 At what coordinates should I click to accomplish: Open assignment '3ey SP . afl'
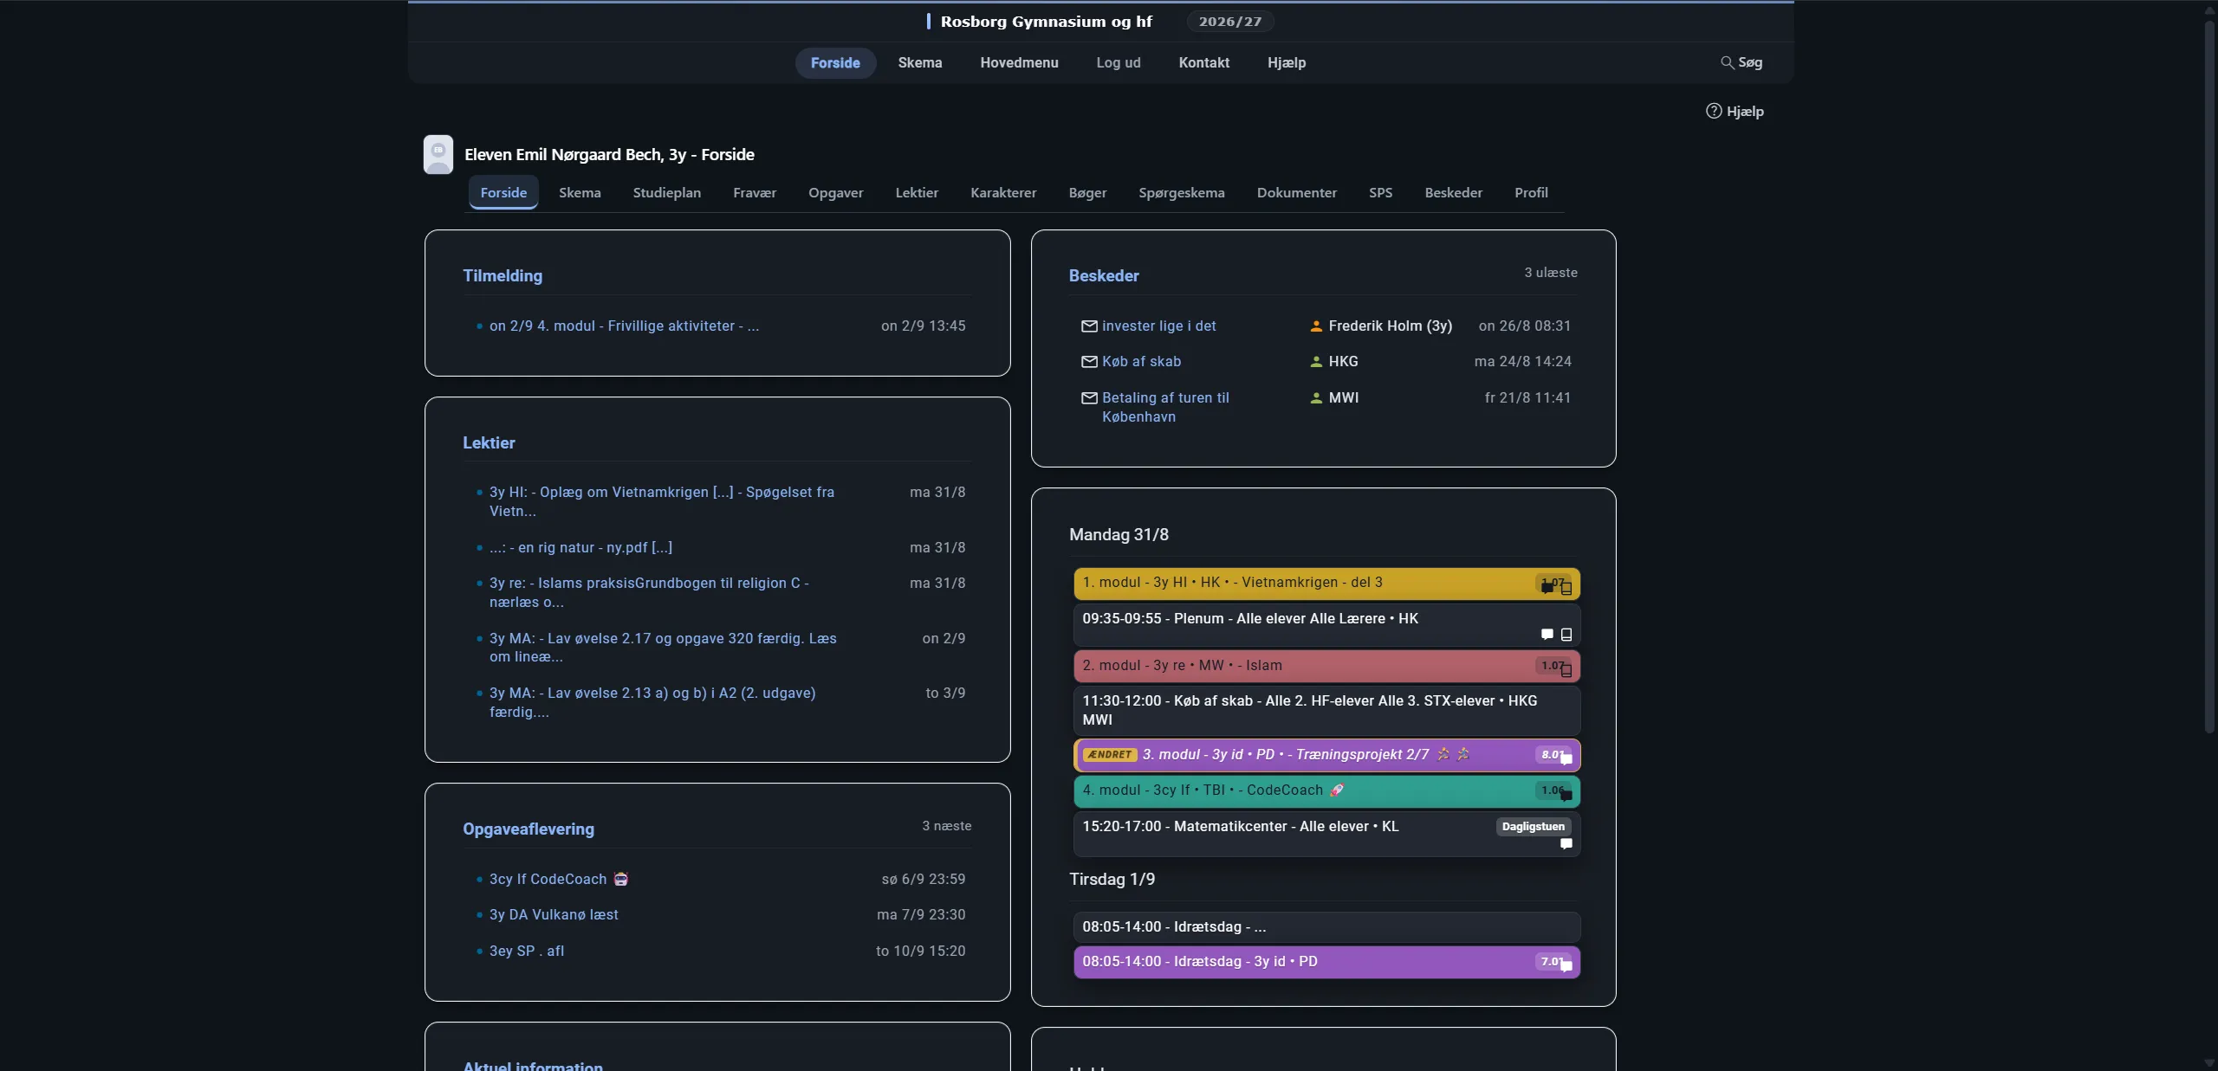527,951
